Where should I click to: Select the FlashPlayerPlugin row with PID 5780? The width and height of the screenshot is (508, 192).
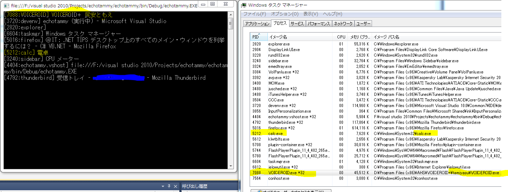point(379,156)
